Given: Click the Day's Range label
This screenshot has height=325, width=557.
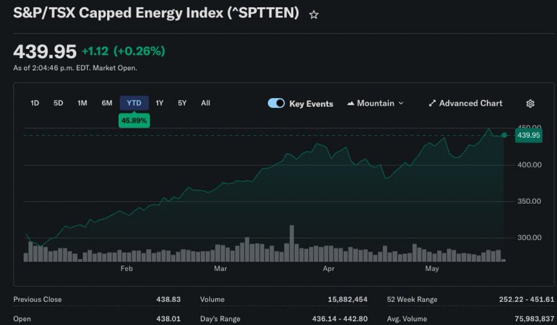Looking at the screenshot, I should coord(220,319).
